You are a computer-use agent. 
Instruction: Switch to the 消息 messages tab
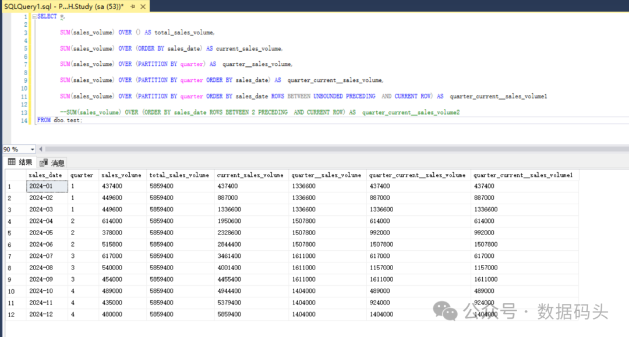(52, 163)
